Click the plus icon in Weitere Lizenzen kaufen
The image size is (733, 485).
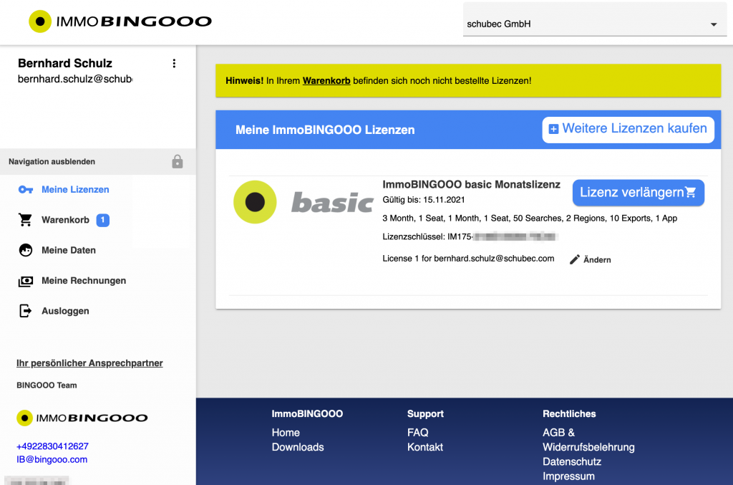tap(553, 129)
